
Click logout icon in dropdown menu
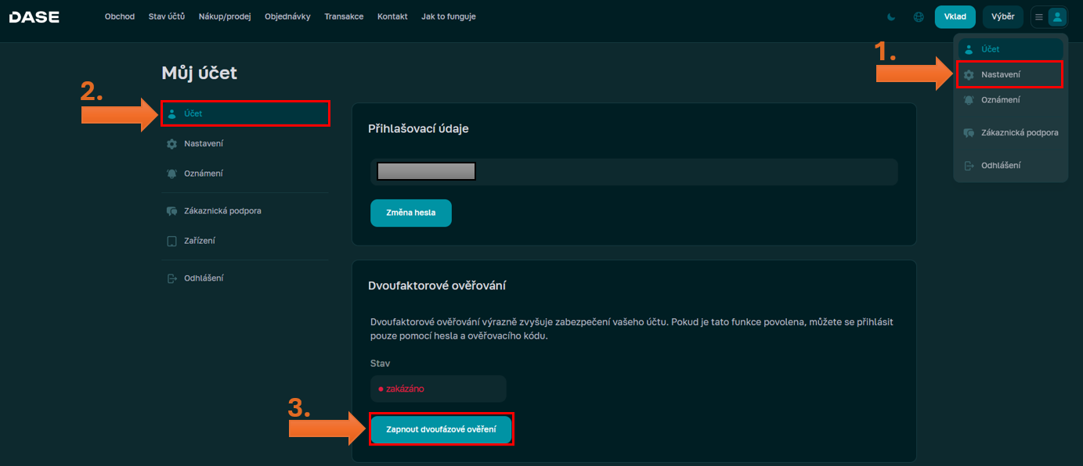point(969,166)
